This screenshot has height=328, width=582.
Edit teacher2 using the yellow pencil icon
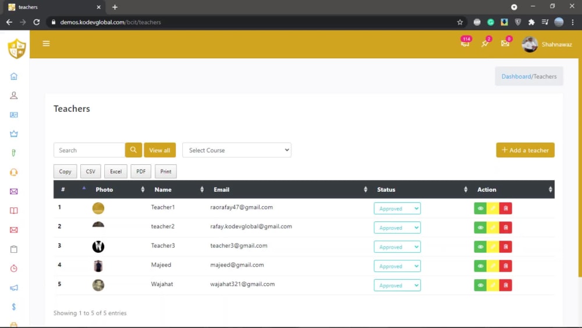(x=493, y=228)
